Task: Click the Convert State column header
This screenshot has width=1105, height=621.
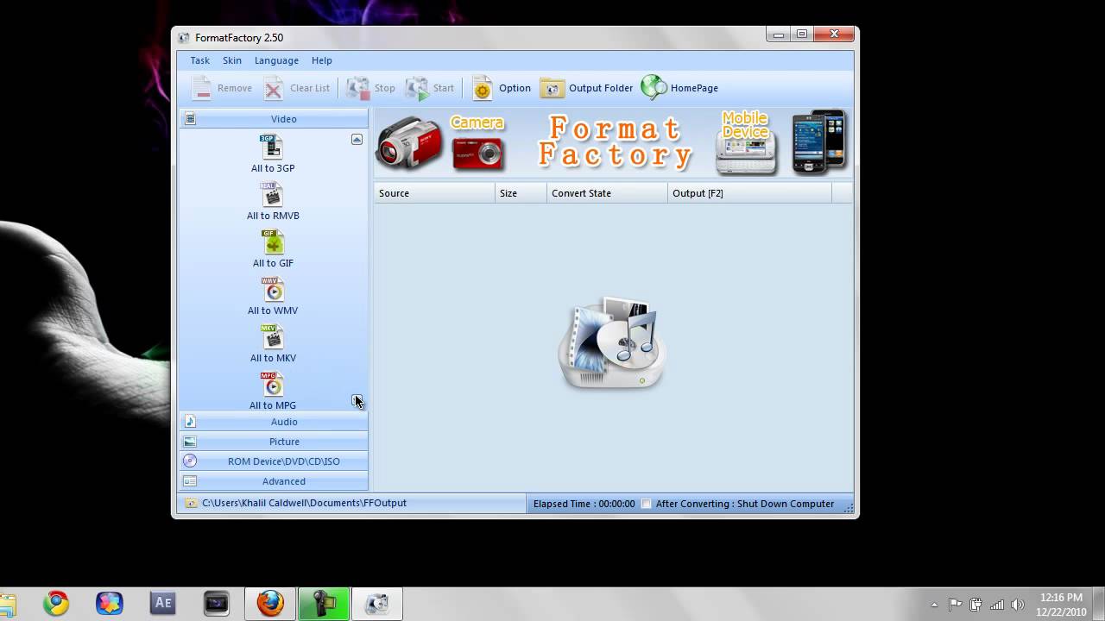Action: click(x=607, y=193)
